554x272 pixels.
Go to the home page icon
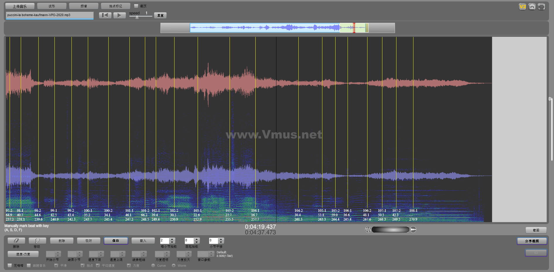[532, 7]
